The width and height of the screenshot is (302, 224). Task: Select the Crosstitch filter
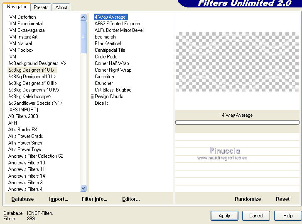click(x=104, y=77)
